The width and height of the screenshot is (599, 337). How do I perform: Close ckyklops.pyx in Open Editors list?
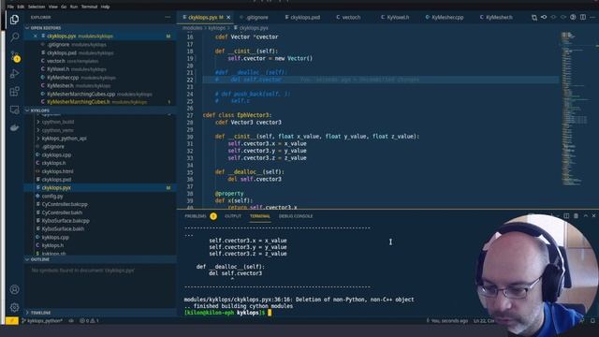[x=36, y=36]
